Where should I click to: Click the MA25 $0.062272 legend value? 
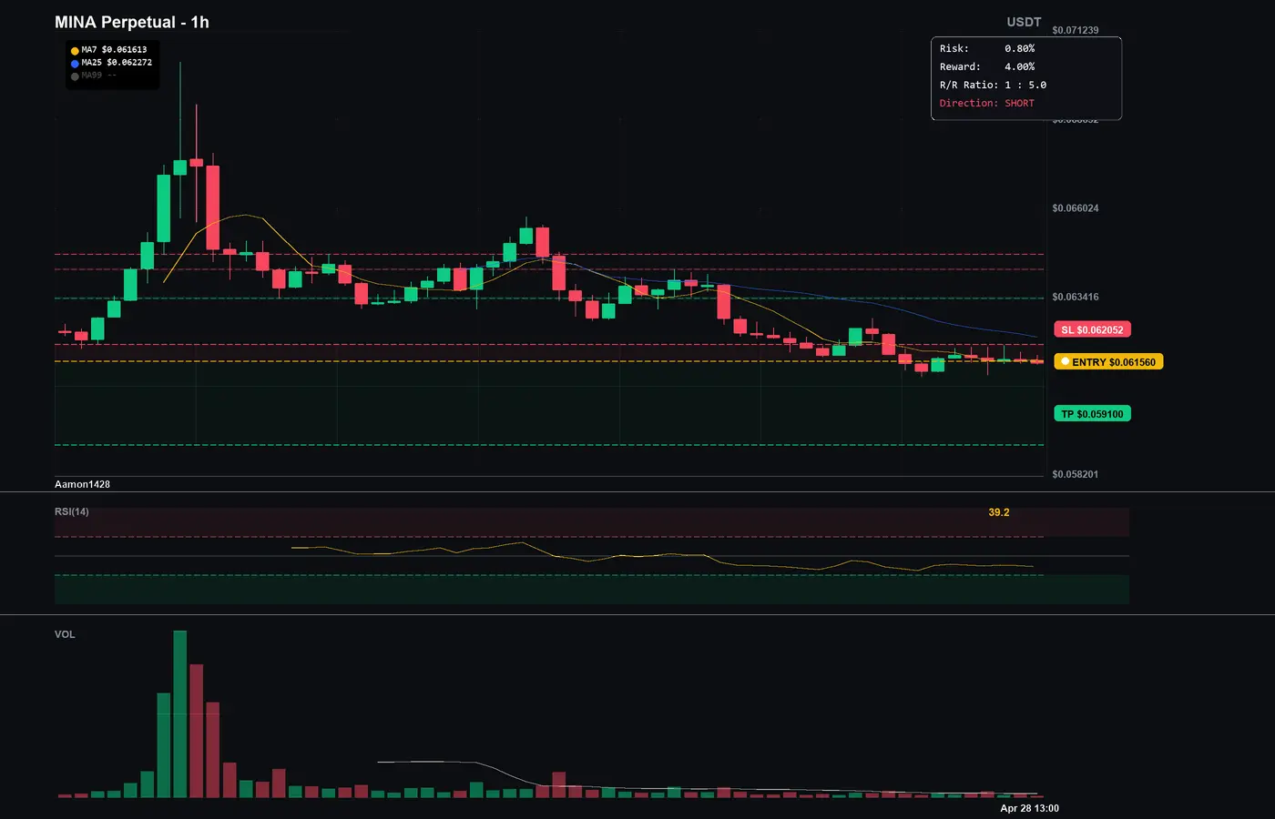(x=117, y=63)
